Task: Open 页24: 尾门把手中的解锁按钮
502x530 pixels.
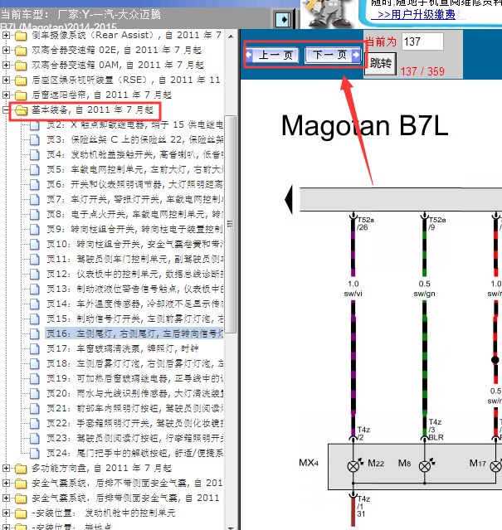Action: click(x=134, y=453)
